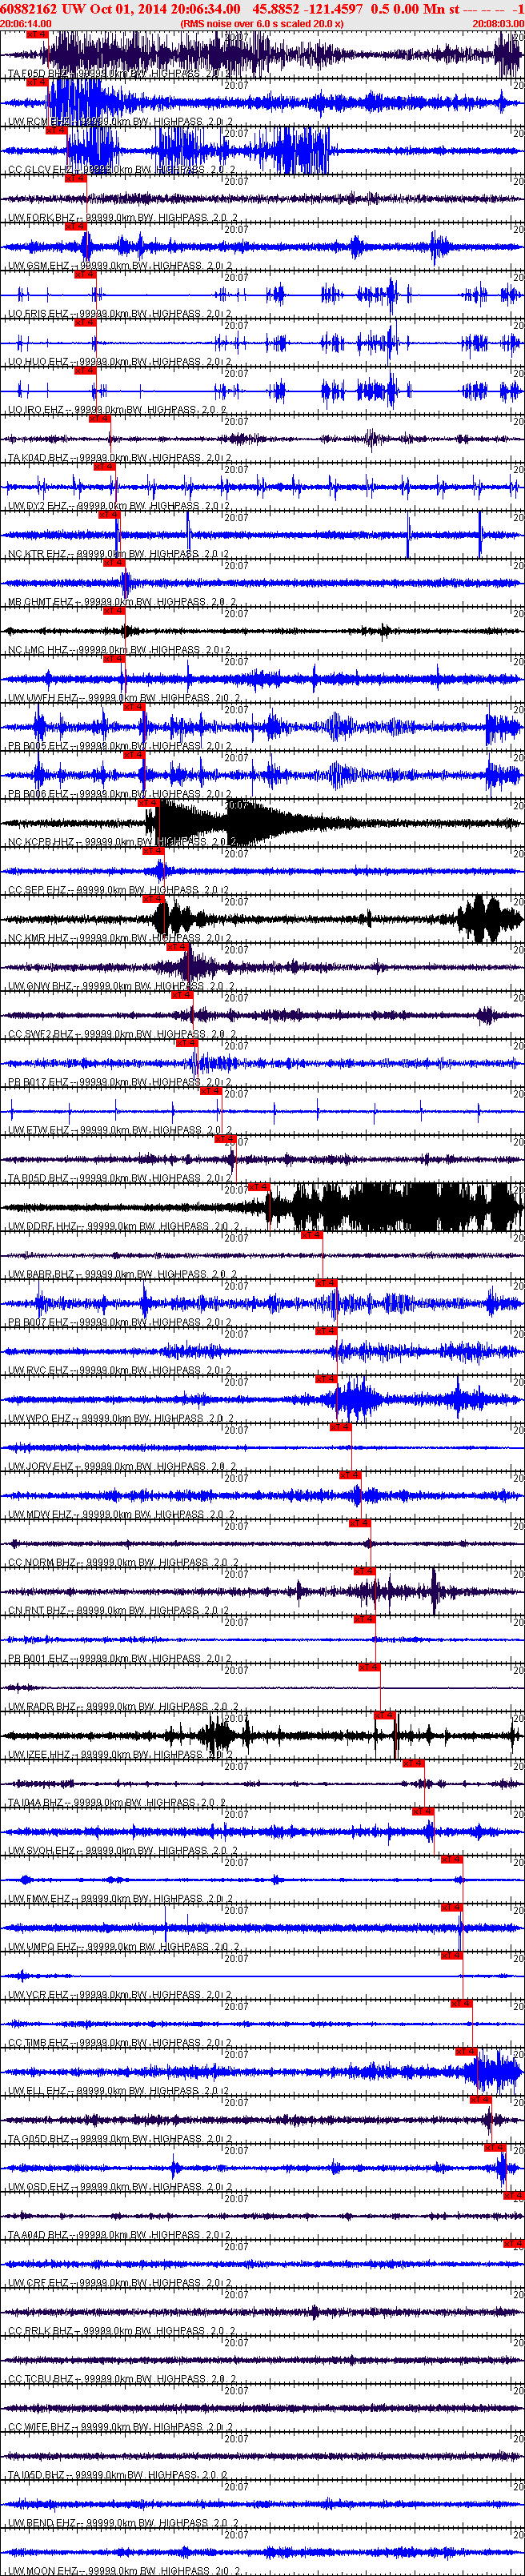Click the event ID '60882162 UW' in header
The width and height of the screenshot is (525, 2576).
(x=43, y=8)
